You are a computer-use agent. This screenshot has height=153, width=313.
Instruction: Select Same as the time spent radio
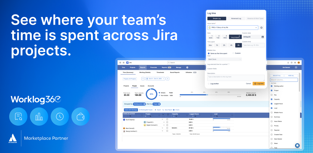[209, 54]
